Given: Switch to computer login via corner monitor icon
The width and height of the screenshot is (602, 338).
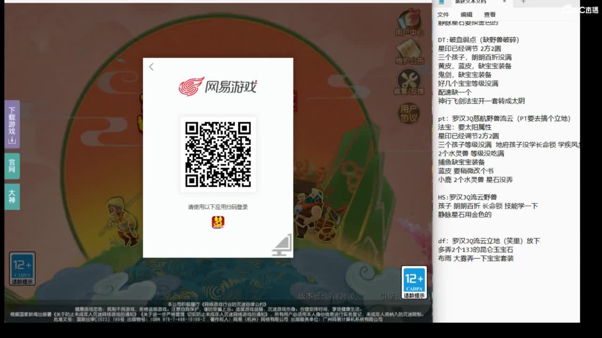Looking at the screenshot, I should pyautogui.click(x=282, y=246).
